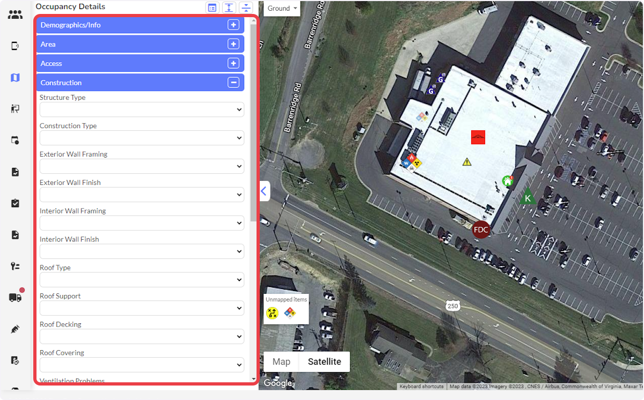Viewport: 644px width, 400px height.
Task: Click the upper blue G triangle marker
Action: pyautogui.click(x=441, y=79)
